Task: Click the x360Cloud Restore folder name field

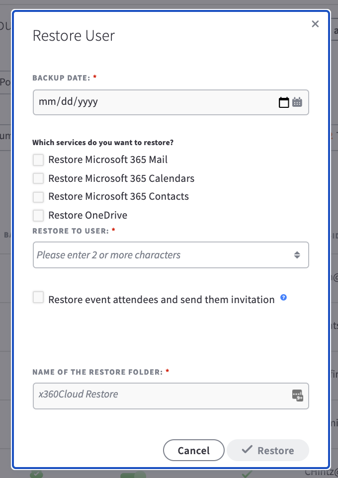Action: (149, 396)
